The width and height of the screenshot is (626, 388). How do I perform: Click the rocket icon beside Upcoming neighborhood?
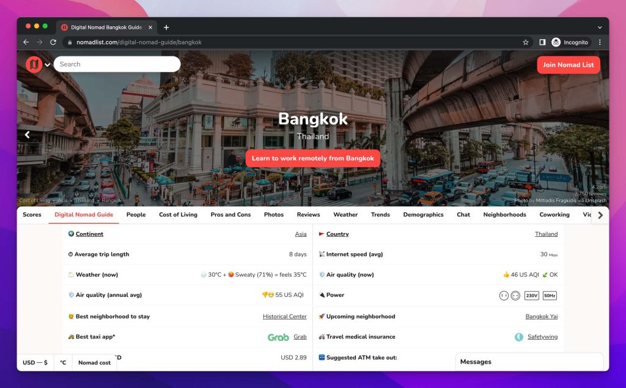click(322, 316)
